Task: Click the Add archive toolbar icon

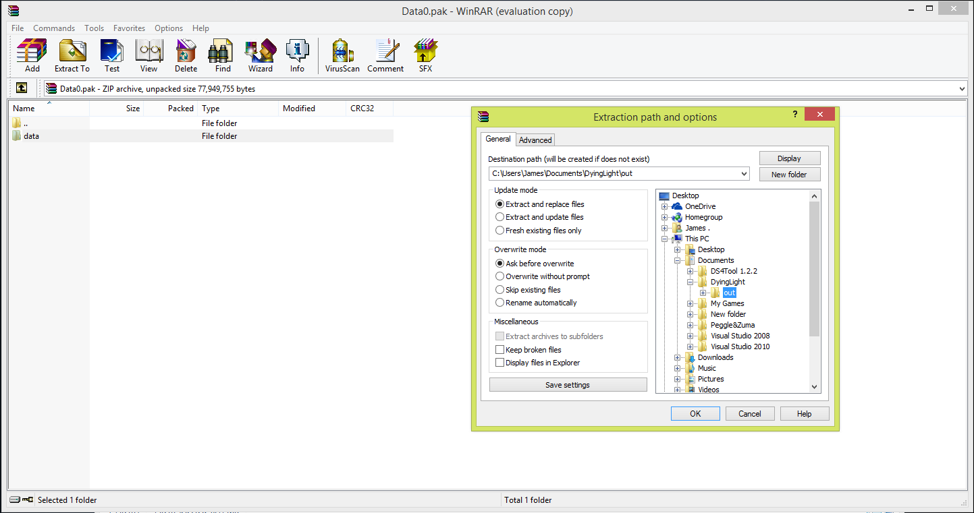Action: tap(32, 55)
